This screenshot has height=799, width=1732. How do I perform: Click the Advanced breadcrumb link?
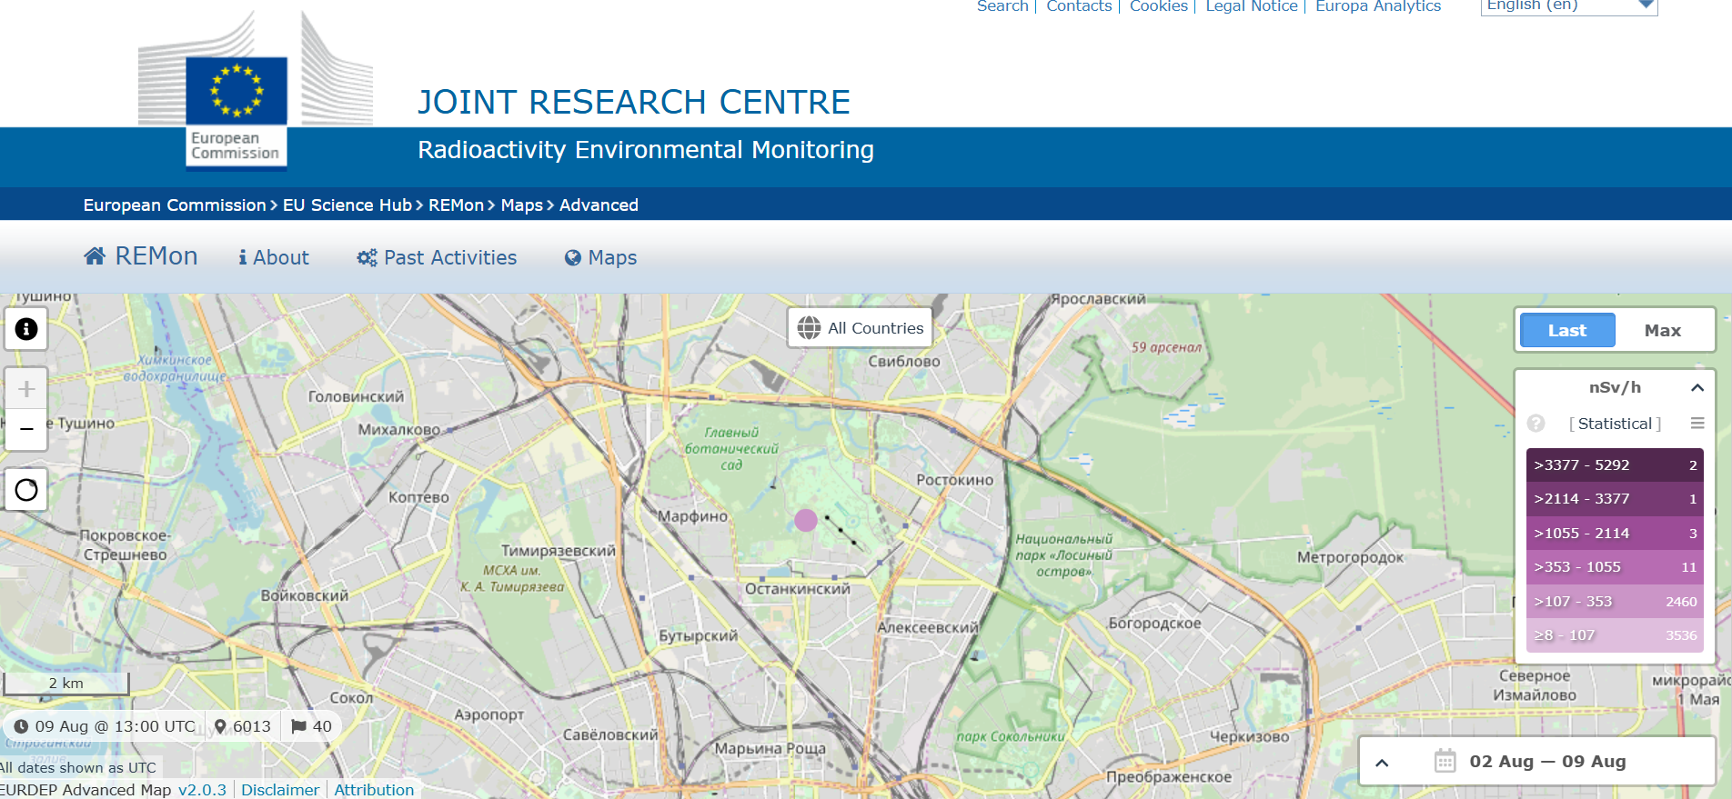(x=599, y=205)
